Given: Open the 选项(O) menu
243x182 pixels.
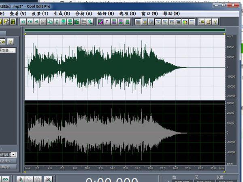Looking at the screenshot, I should tap(128, 14).
